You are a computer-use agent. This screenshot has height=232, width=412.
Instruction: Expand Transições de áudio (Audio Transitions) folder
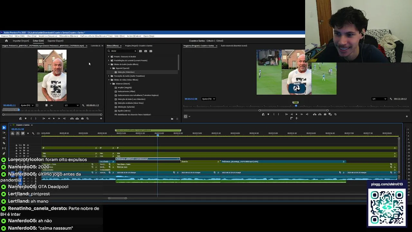[x=109, y=76]
